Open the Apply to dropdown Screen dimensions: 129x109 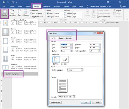[74, 97]
